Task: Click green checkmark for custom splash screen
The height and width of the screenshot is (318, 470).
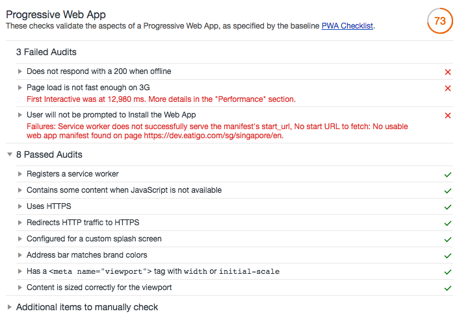Action: pyautogui.click(x=448, y=239)
